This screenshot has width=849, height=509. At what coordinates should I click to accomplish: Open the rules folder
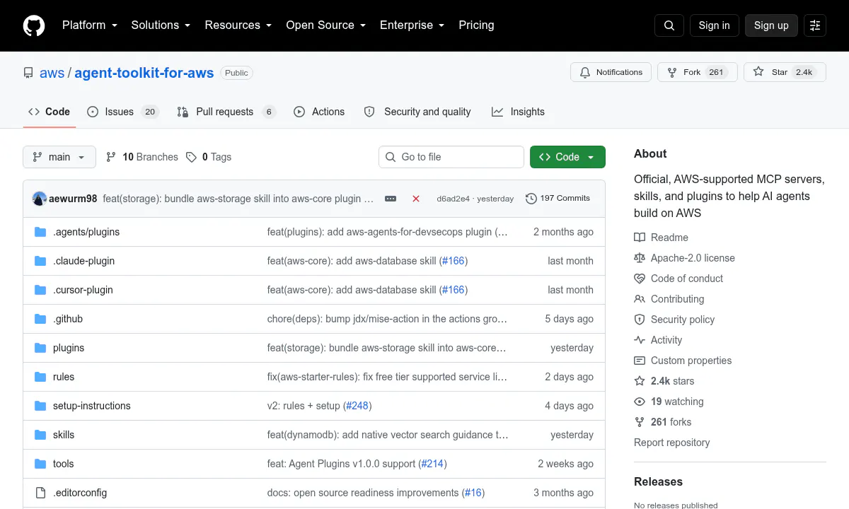64,377
